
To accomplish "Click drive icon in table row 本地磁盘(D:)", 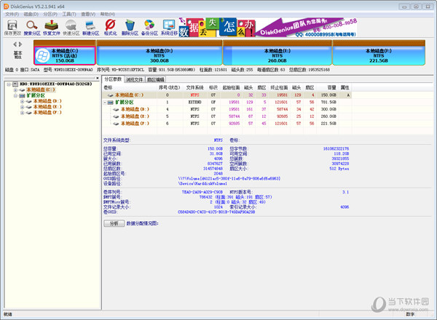I will pos(117,109).
